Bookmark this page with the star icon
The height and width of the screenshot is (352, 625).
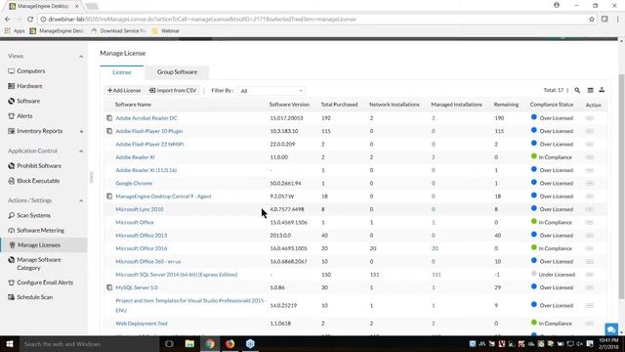click(x=592, y=20)
